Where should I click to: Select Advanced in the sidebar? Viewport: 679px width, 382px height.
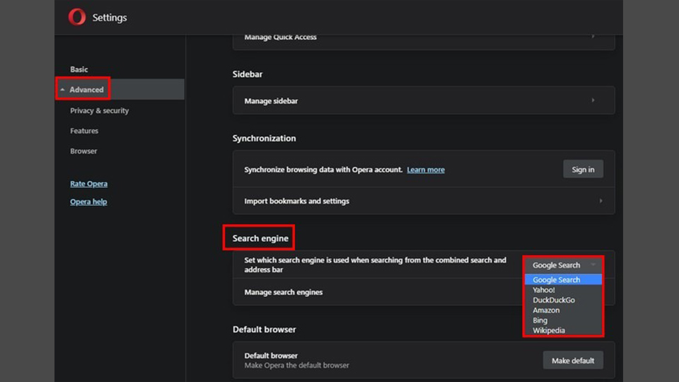[x=86, y=90]
